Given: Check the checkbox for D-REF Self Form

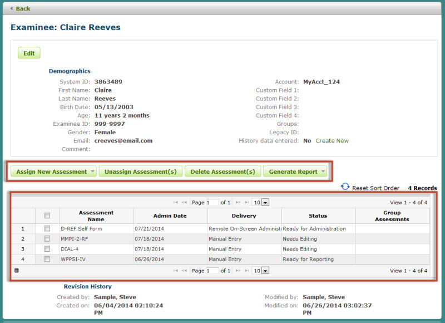Looking at the screenshot, I should tap(47, 229).
